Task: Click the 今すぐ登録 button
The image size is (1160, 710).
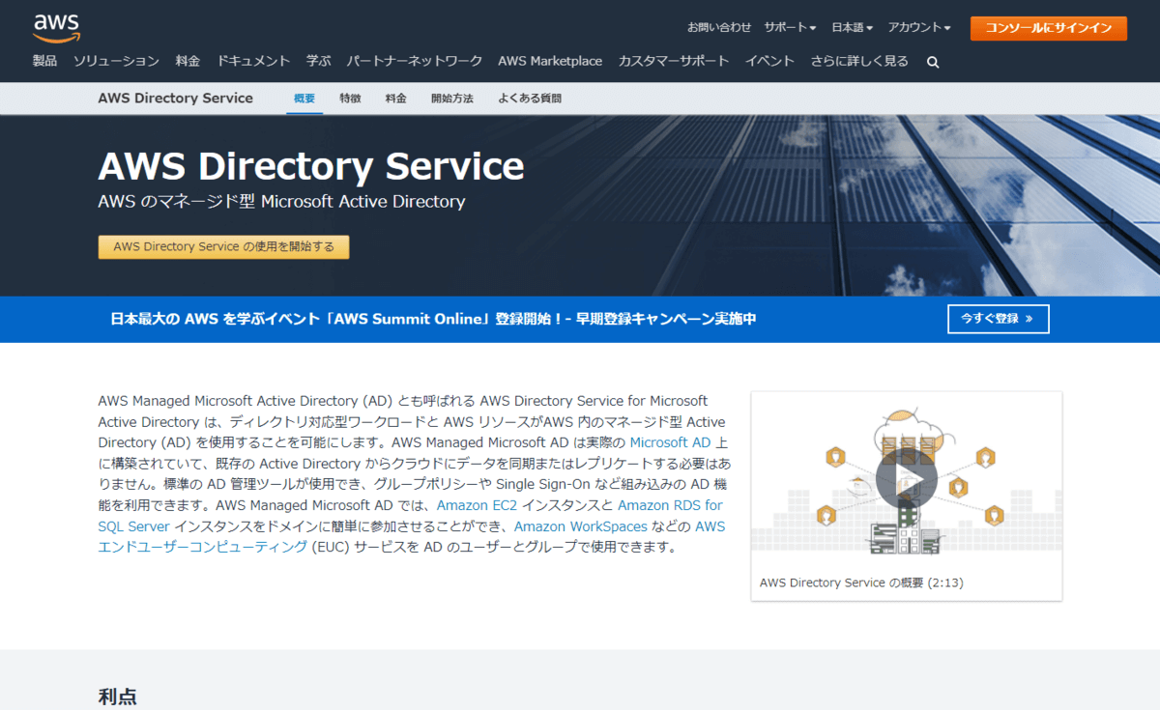Action: click(998, 319)
